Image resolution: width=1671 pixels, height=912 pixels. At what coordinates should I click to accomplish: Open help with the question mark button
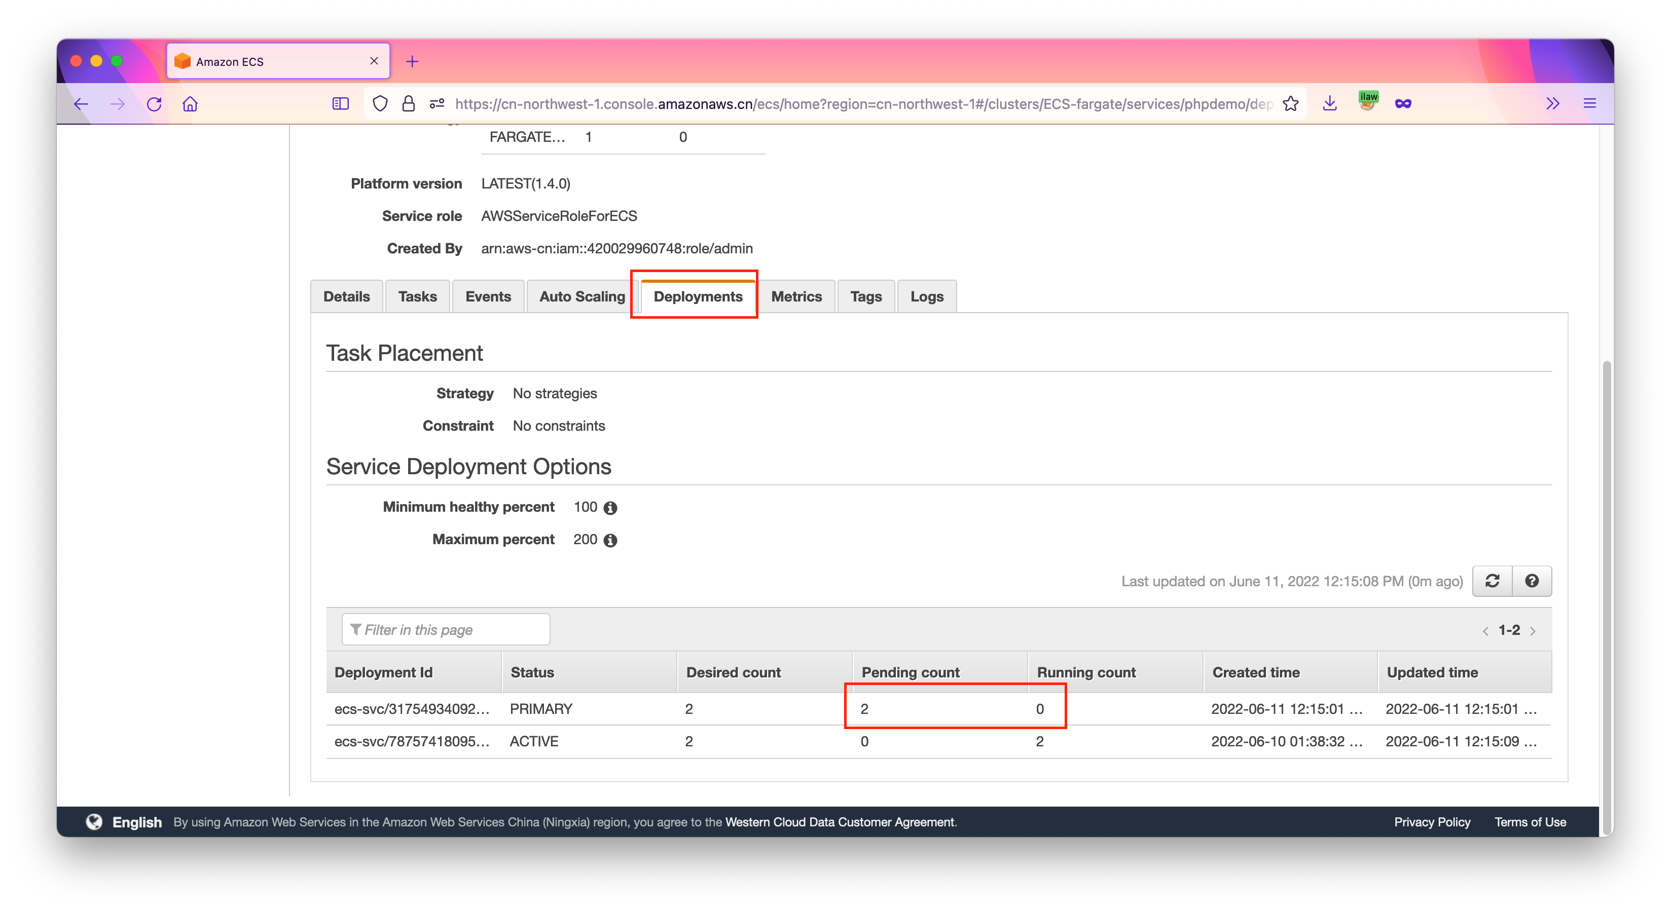(x=1532, y=581)
